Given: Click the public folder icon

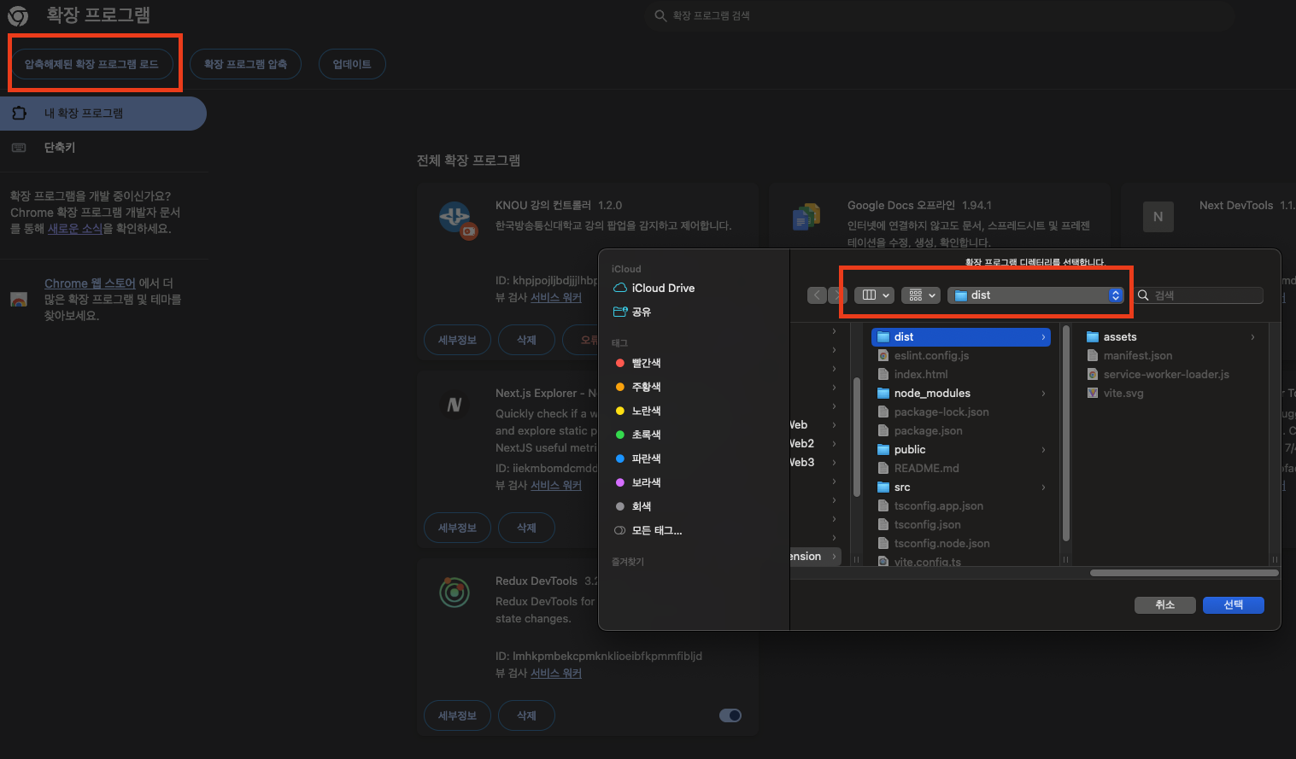Looking at the screenshot, I should pos(884,450).
